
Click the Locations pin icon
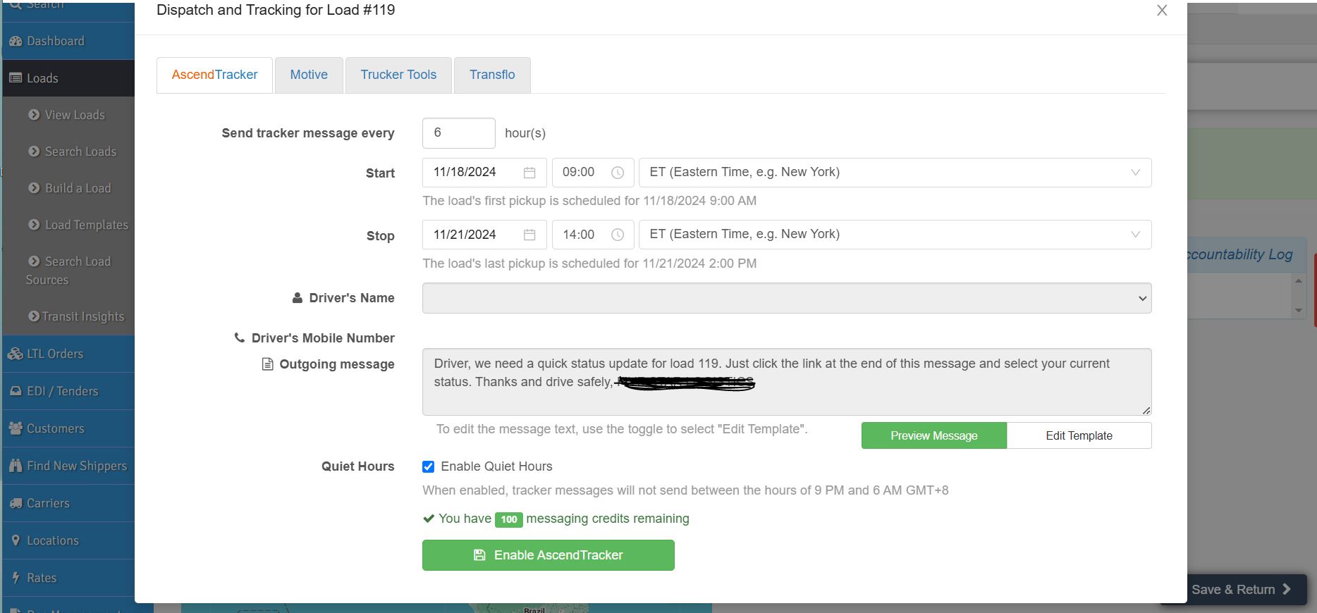point(16,540)
